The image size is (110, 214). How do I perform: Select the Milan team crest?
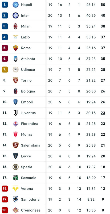[15, 26]
